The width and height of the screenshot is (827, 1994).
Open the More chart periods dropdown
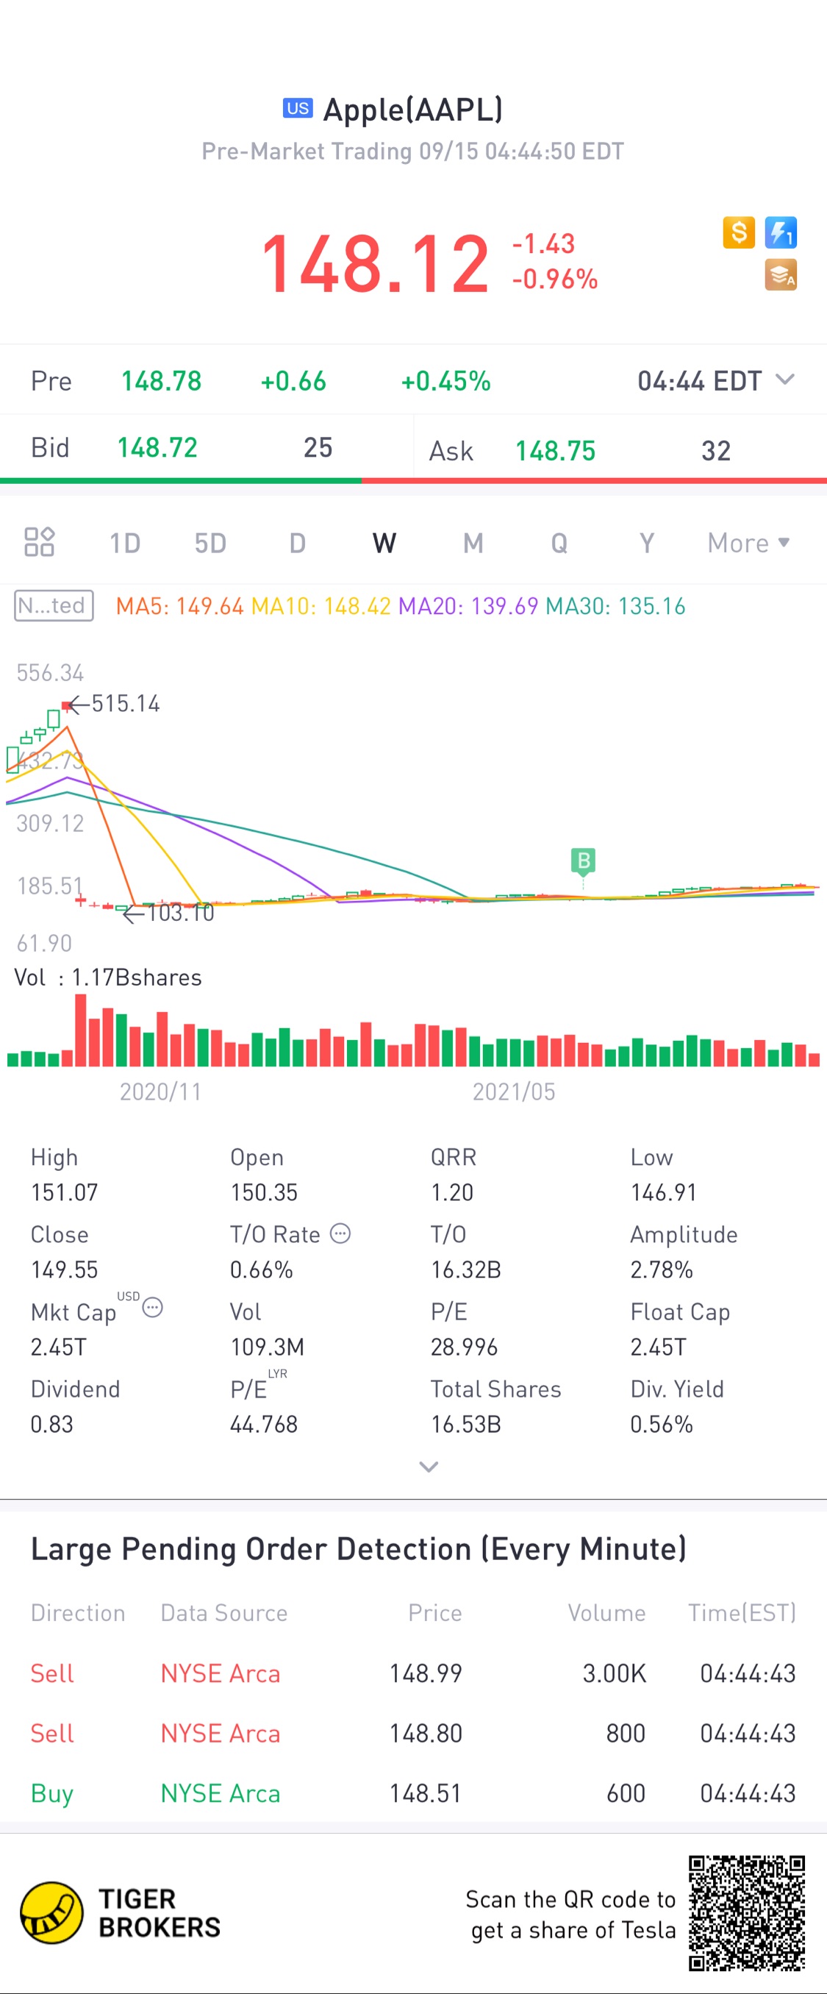click(x=748, y=543)
